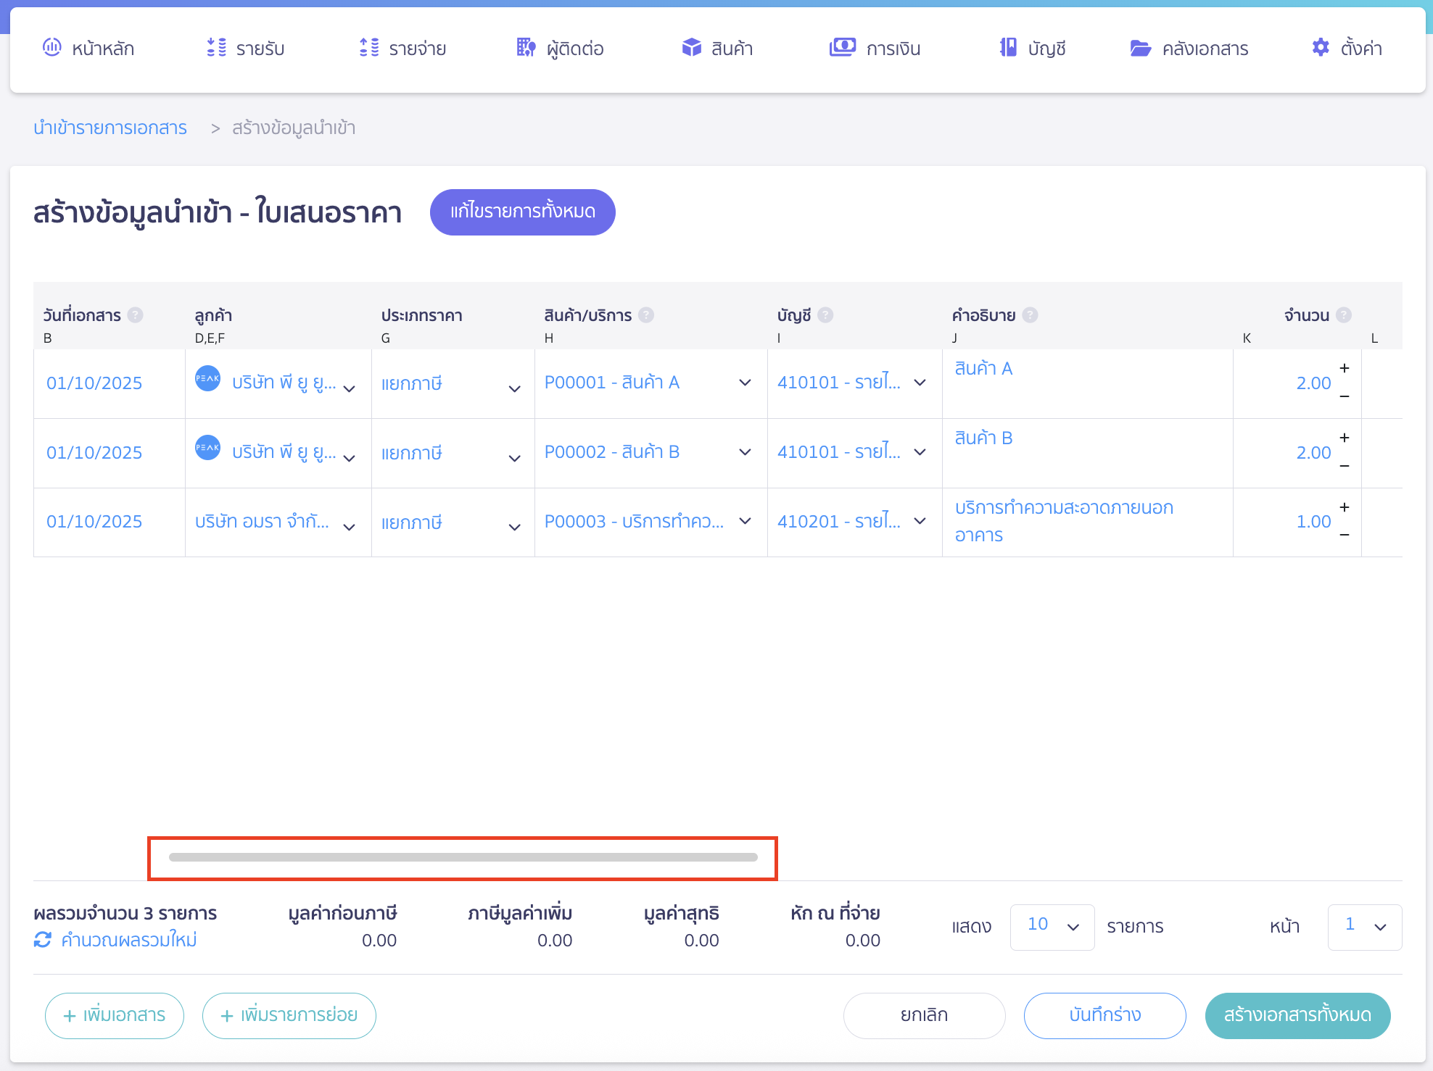The image size is (1433, 1071).
Task: Expand บริษัท อมรา customer dropdown
Action: point(349,527)
